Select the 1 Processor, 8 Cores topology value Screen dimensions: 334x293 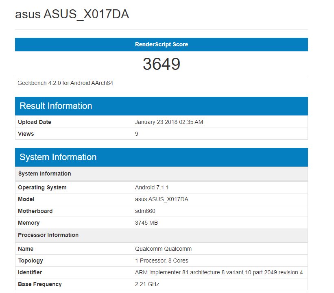coord(162,260)
